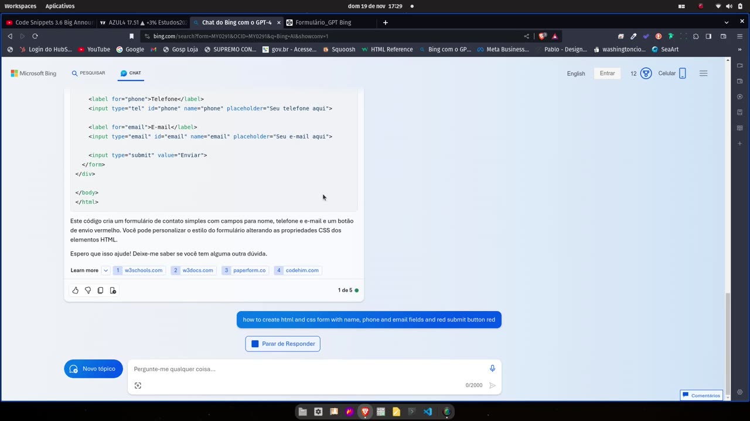This screenshot has width=750, height=421.
Task: Open the calculator from dock
Action: click(381, 412)
